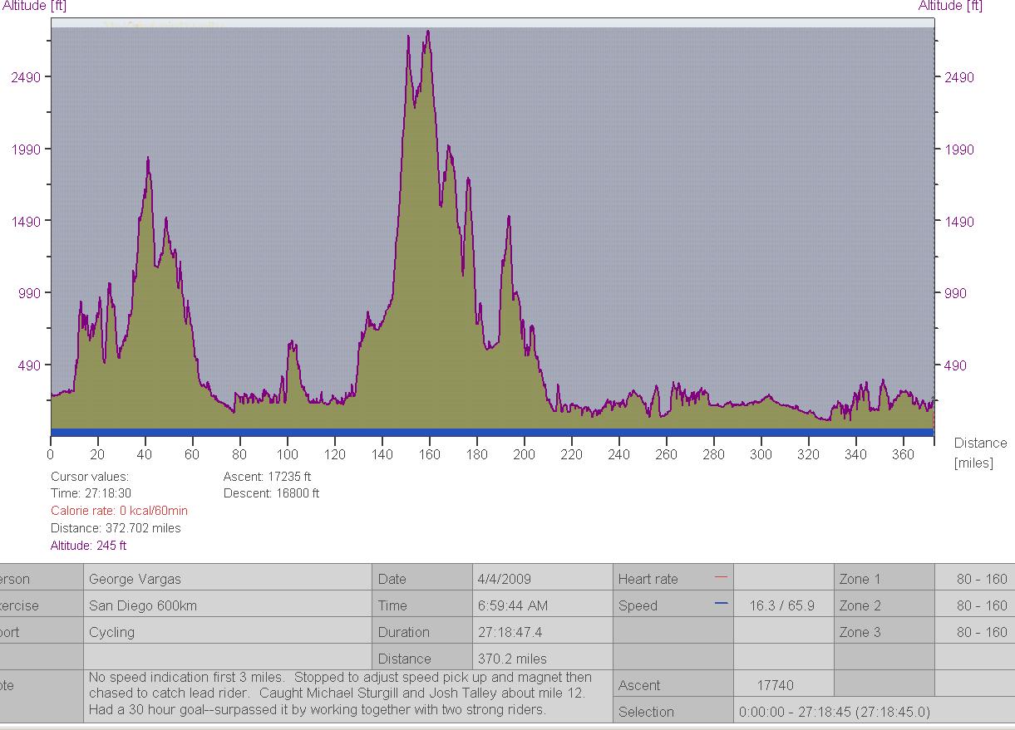Click the 6:59:44 AM time value
The height and width of the screenshot is (730, 1015).
point(512,605)
